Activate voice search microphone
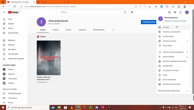 (x=132, y=12)
